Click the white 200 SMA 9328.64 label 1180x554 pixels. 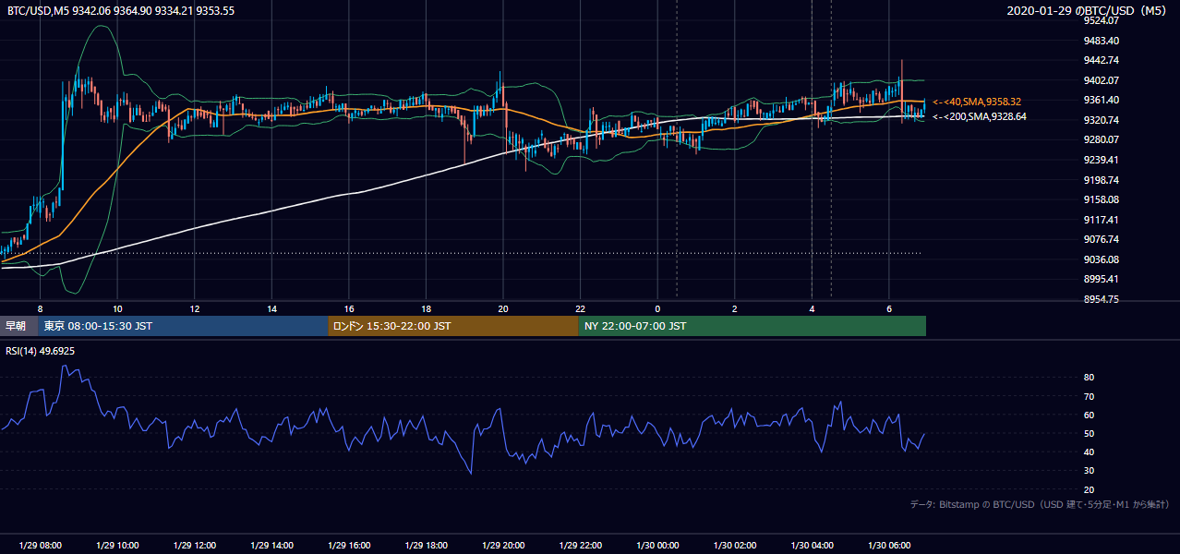coord(979,117)
